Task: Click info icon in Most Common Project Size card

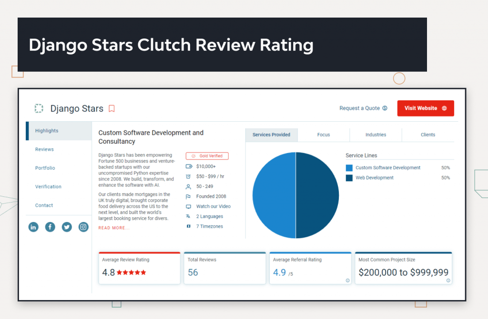Action: [x=448, y=280]
